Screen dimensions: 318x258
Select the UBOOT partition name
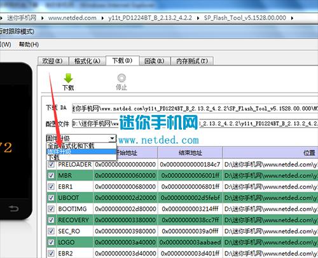pyautogui.click(x=69, y=198)
